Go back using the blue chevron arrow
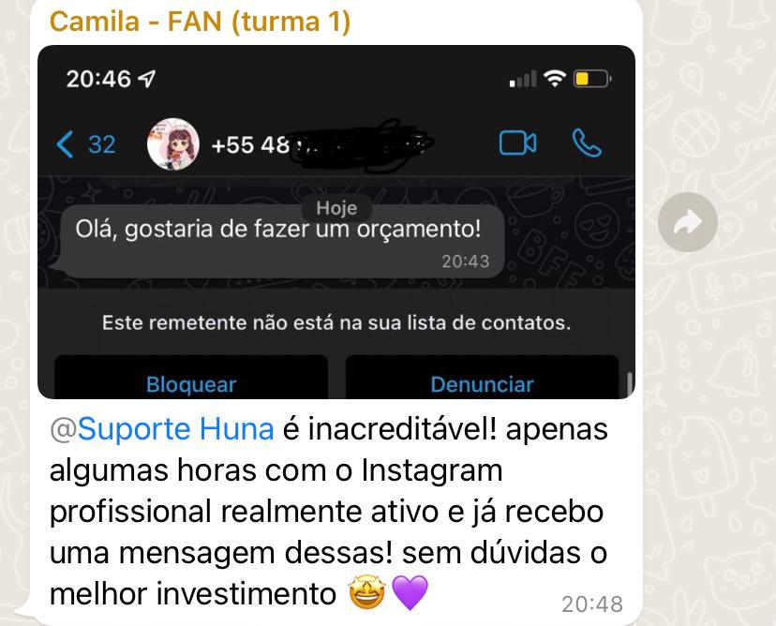This screenshot has width=776, height=626. (65, 144)
